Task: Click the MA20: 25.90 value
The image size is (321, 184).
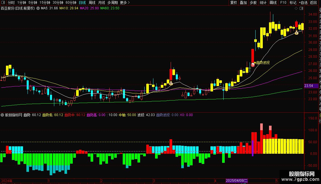Action: pos(89,8)
